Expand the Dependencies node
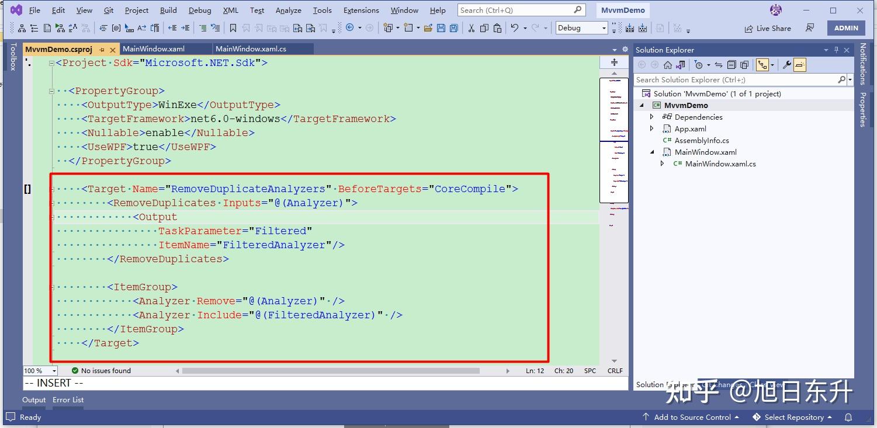The width and height of the screenshot is (877, 428). [652, 117]
